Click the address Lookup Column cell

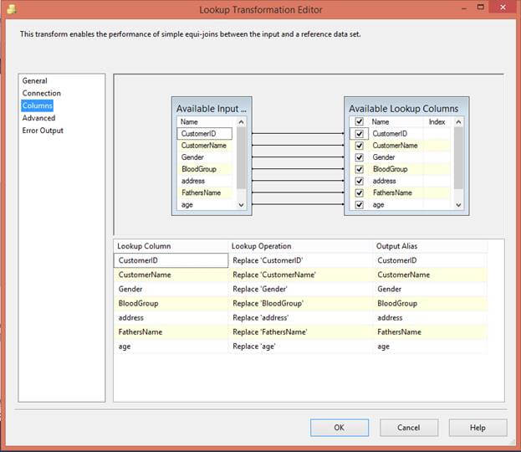171,317
